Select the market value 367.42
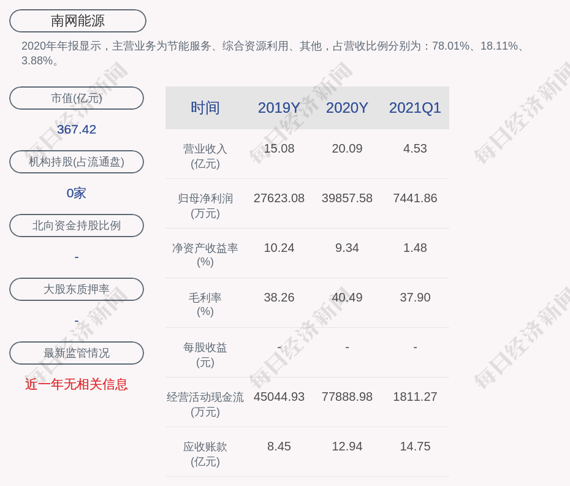Viewport: 570px width, 486px height. (x=77, y=129)
